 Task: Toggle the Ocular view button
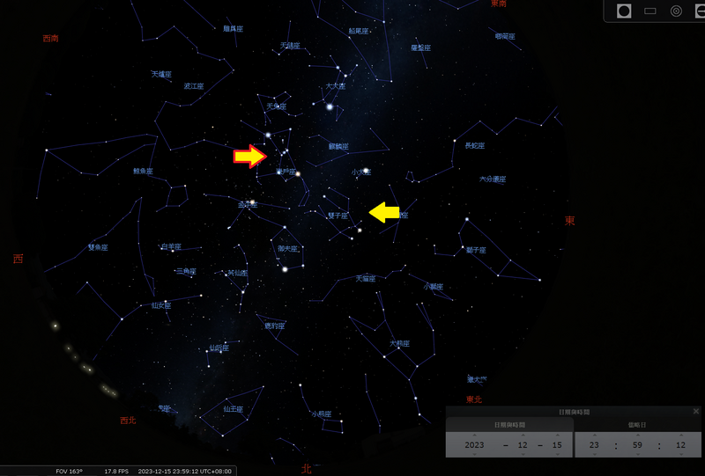(x=624, y=11)
